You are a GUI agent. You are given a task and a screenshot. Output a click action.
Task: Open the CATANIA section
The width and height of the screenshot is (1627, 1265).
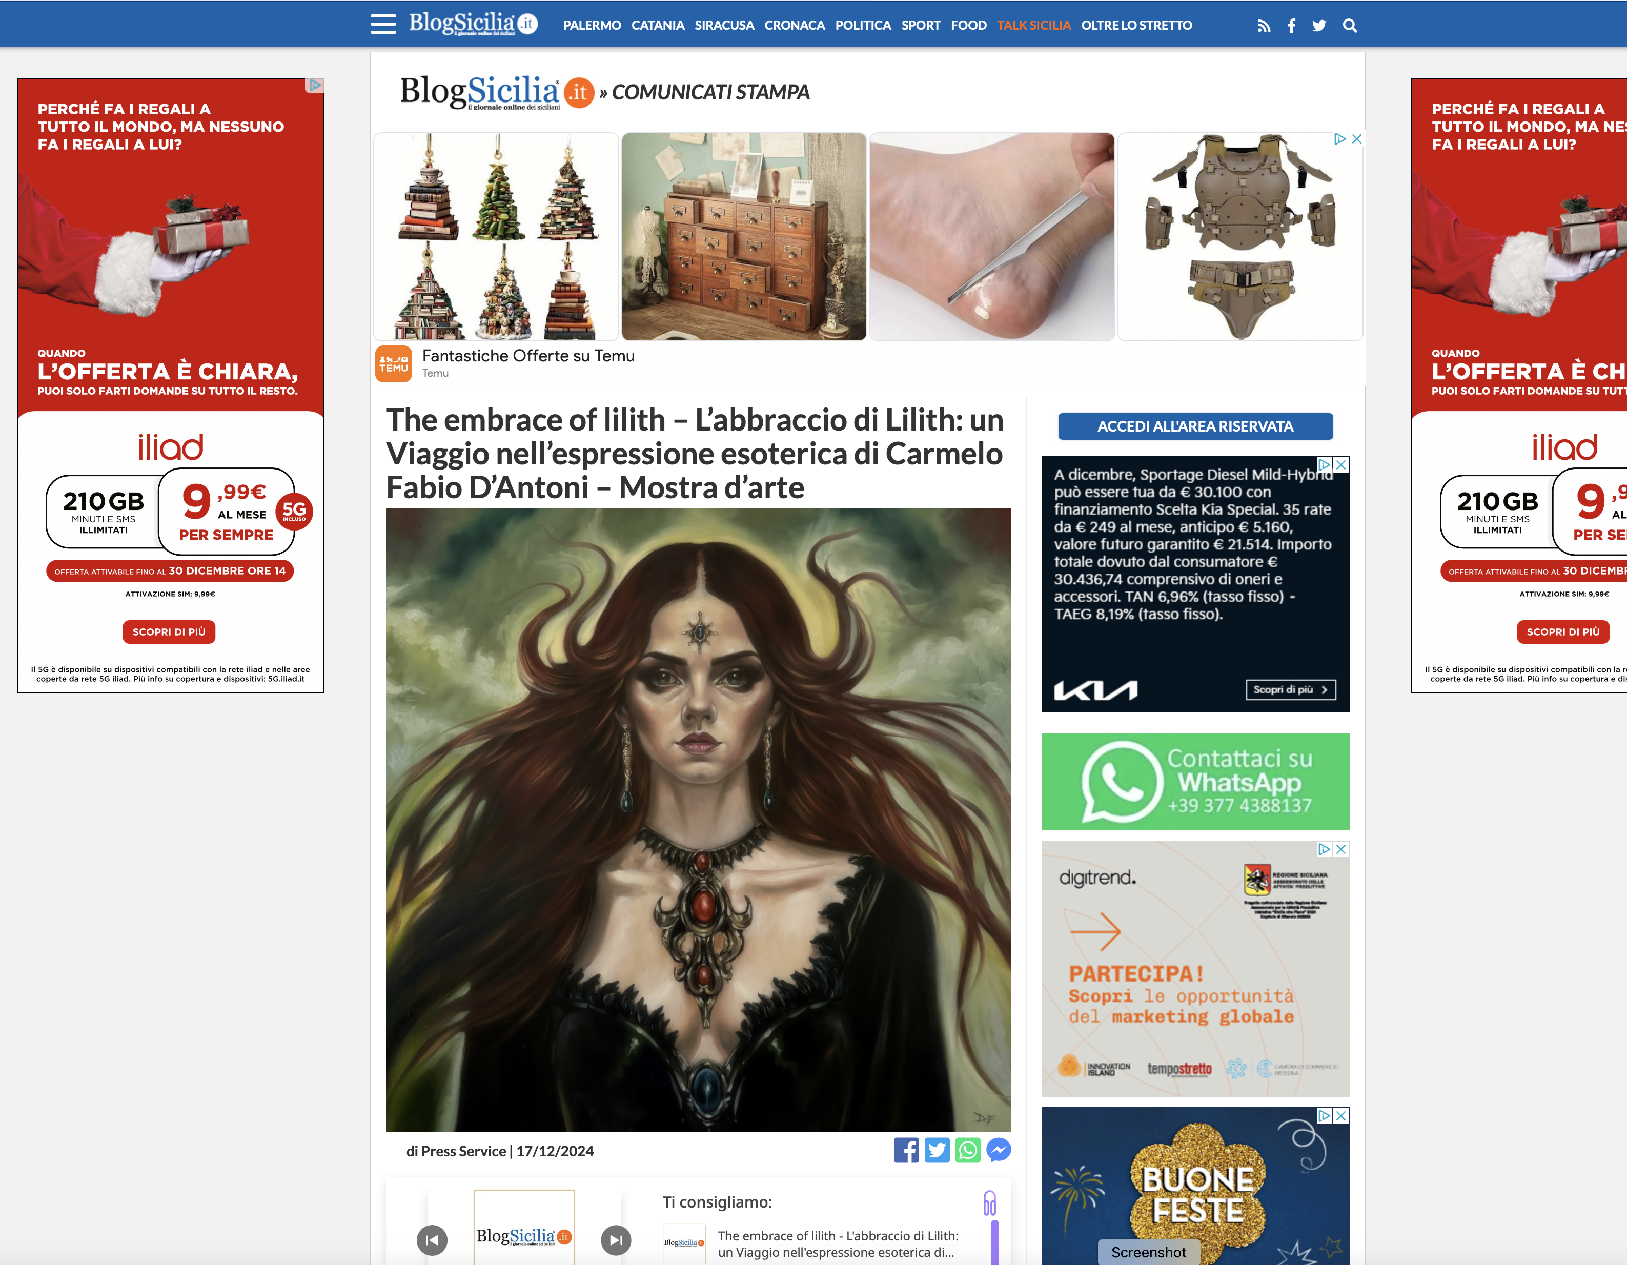click(x=658, y=25)
